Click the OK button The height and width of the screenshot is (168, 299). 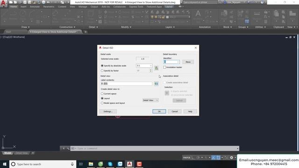[159, 112]
